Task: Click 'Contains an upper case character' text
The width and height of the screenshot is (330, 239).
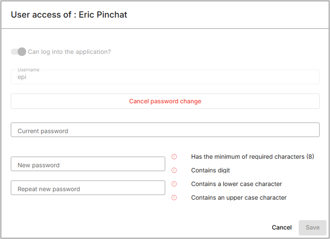Action: click(x=239, y=198)
